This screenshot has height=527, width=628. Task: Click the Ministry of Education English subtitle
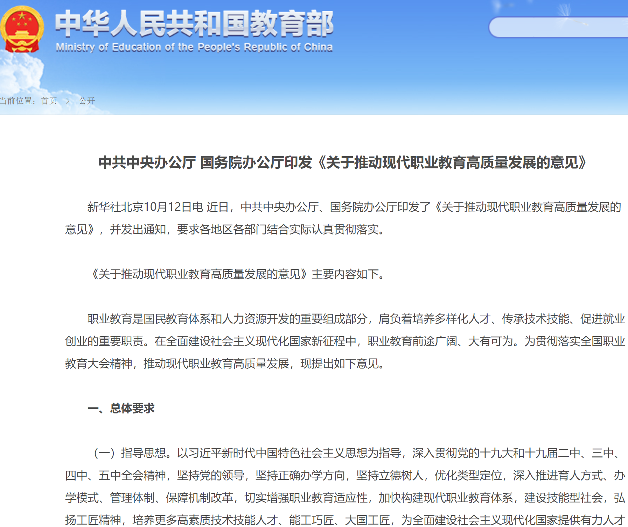[194, 47]
